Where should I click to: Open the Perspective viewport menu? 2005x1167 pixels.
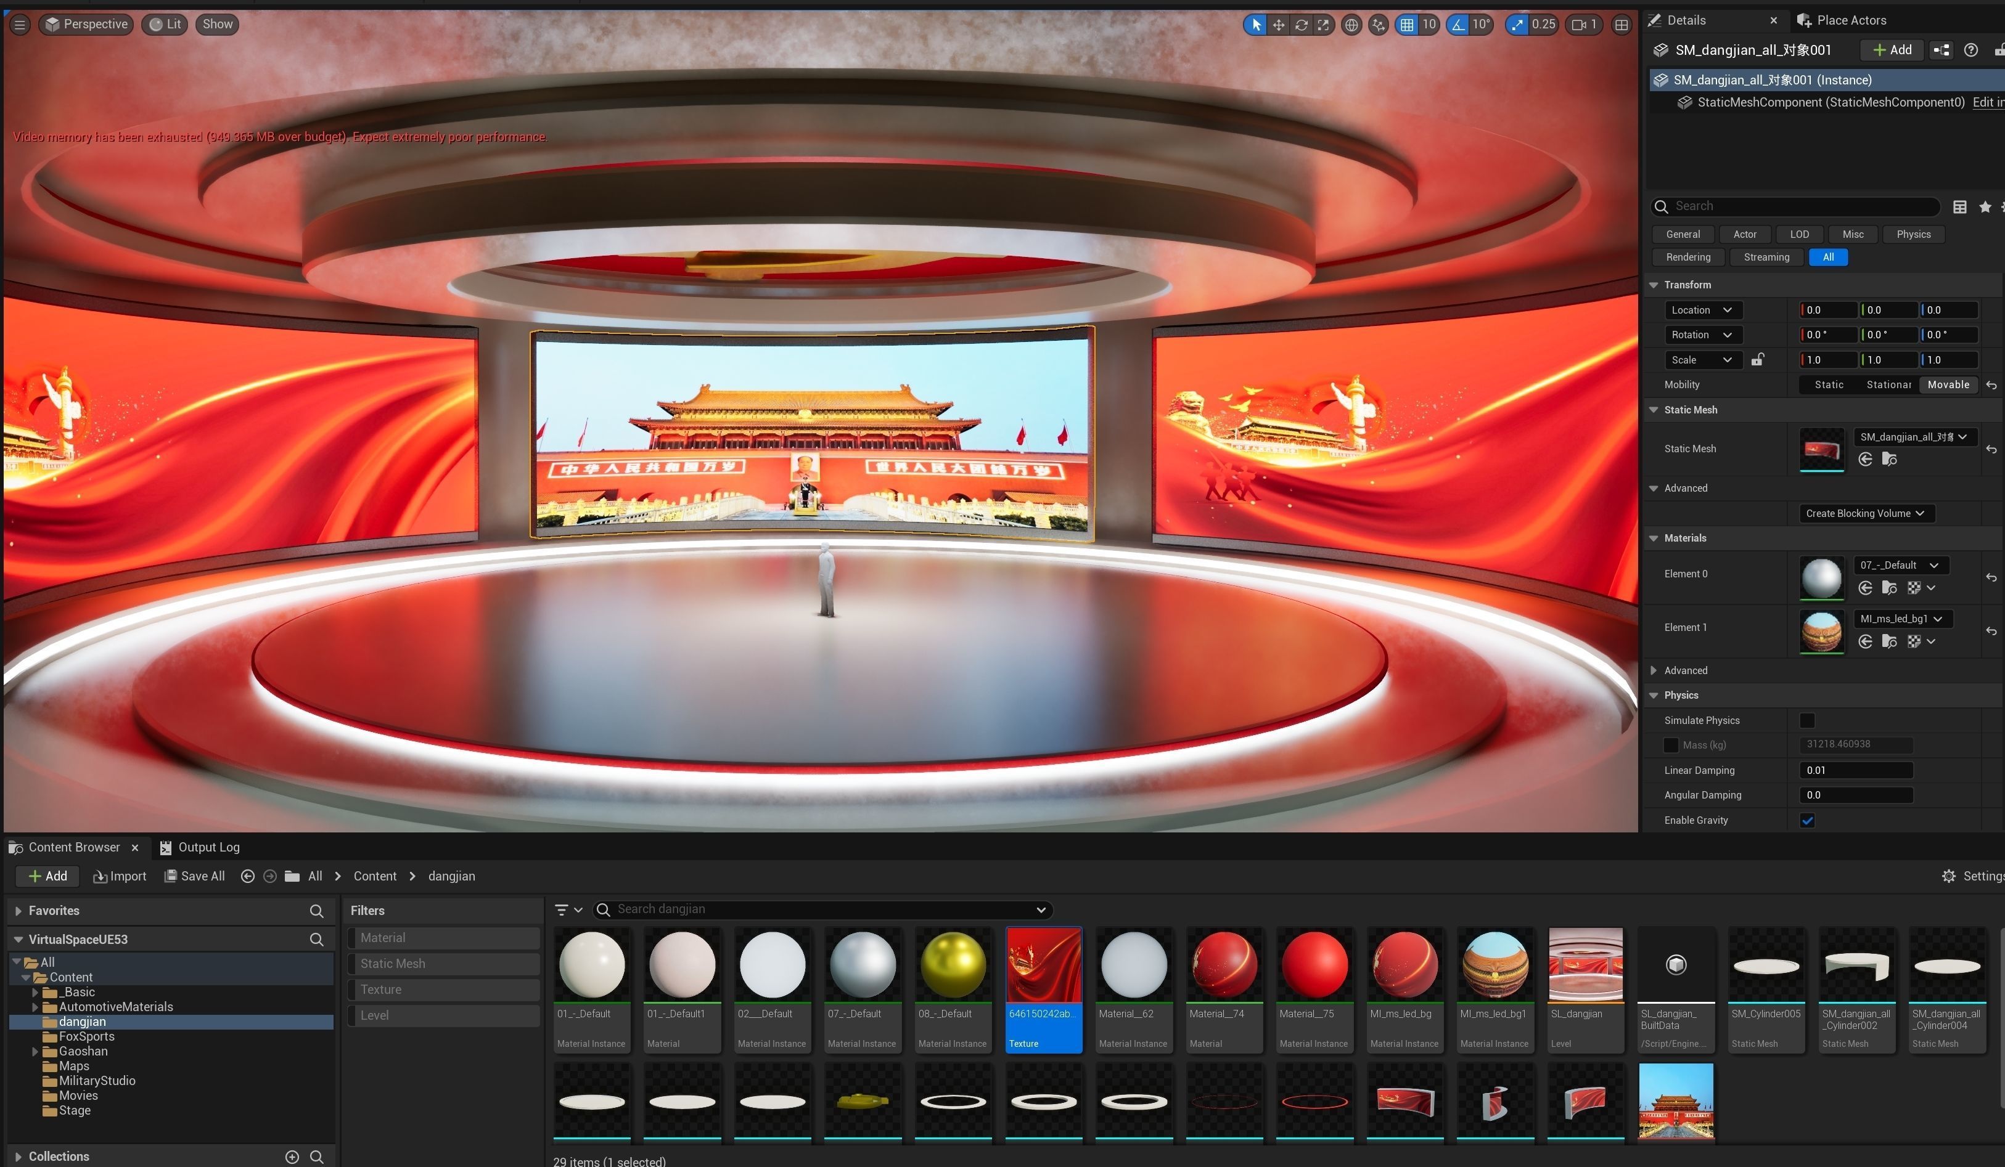(x=87, y=25)
